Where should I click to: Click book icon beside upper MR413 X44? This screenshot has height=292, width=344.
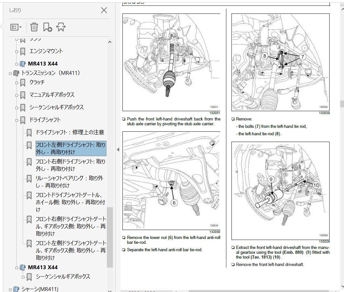[x=22, y=64]
